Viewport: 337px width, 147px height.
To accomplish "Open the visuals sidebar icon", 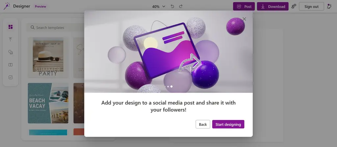I will coord(11,52).
